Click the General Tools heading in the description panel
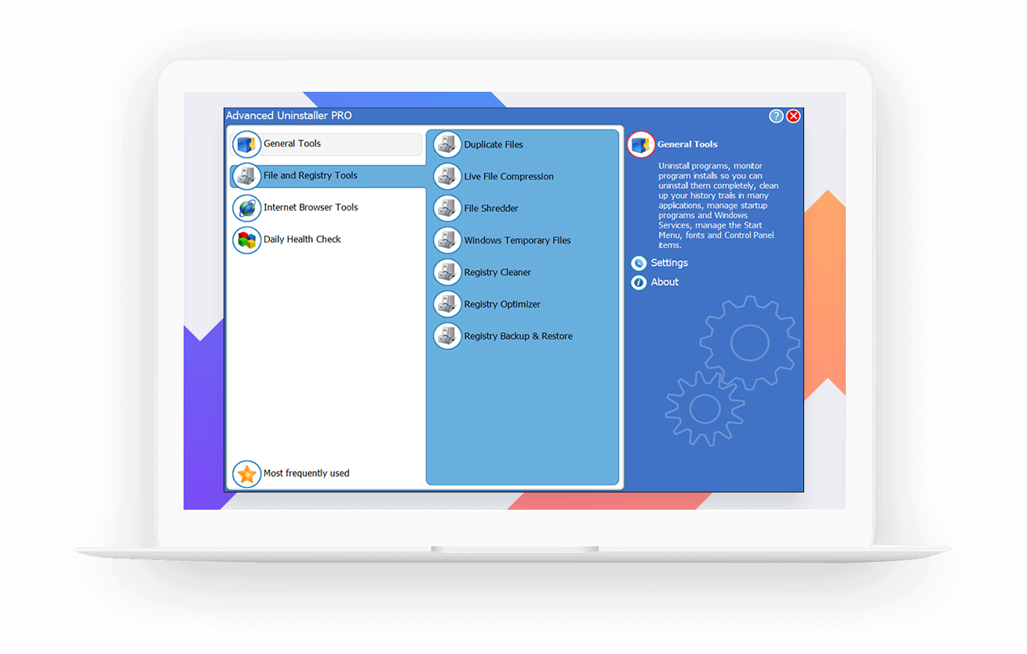Viewport: 1027px width, 654px height. [x=687, y=144]
